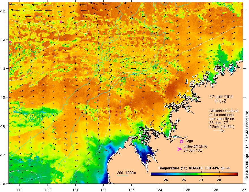Click the IMOS copyright timestamp text

[x=247, y=145]
